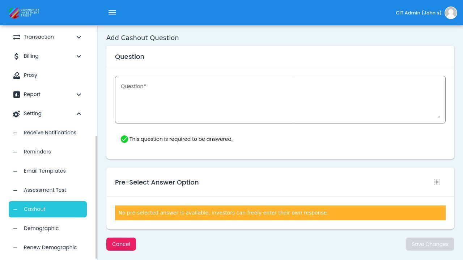This screenshot has width=463, height=260.
Task: Click the hamburger menu icon
Action: pyautogui.click(x=112, y=13)
